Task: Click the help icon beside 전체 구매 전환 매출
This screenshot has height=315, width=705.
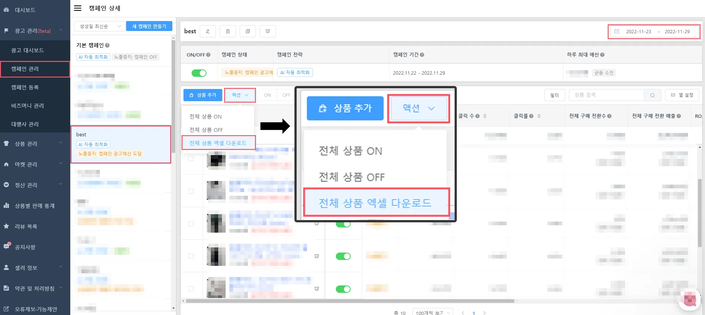Action: (x=679, y=116)
